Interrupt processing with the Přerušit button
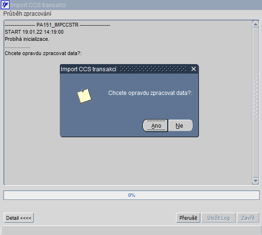The image size is (262, 235). pyautogui.click(x=188, y=218)
